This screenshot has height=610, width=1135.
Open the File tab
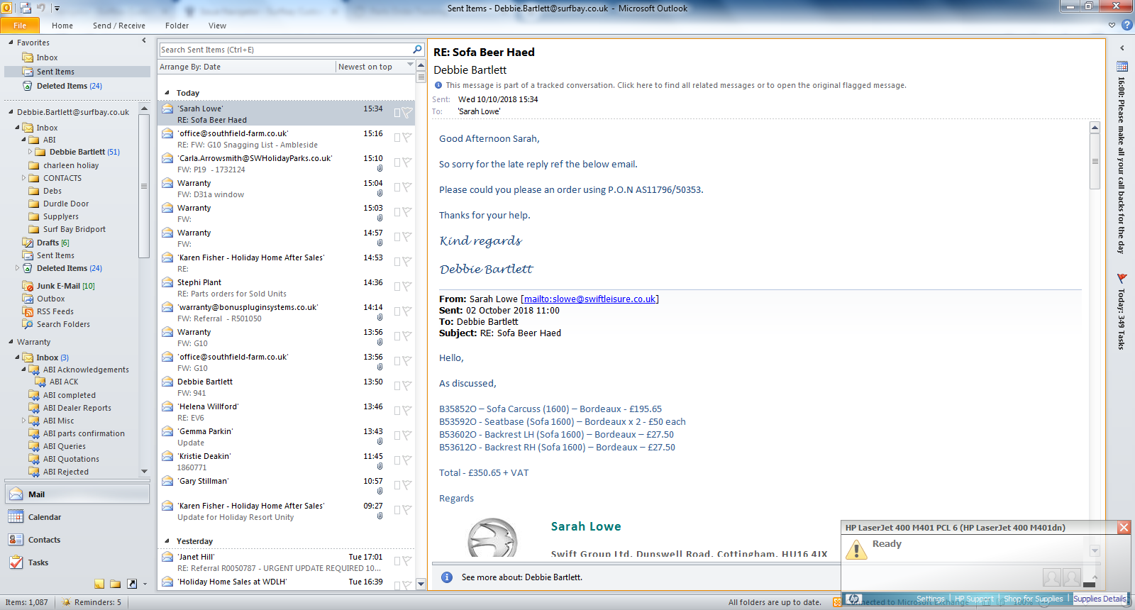[20, 26]
